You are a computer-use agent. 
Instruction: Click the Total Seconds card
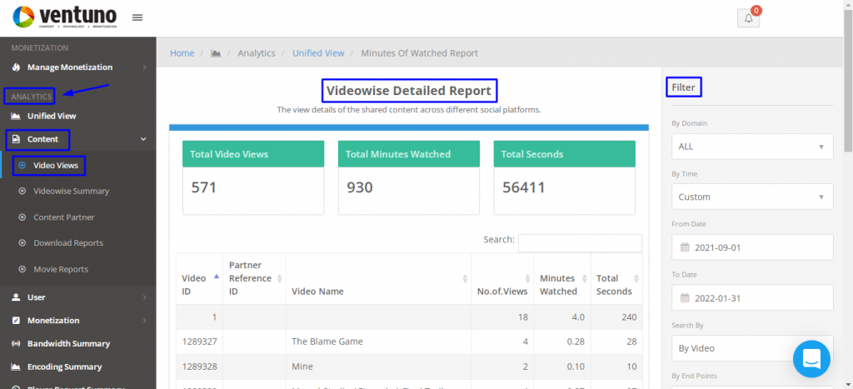(x=564, y=178)
